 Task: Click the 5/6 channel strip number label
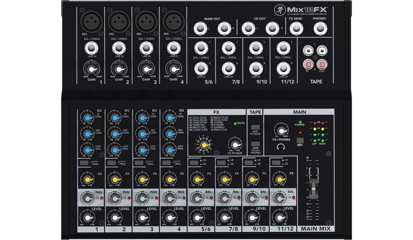[206, 229]
